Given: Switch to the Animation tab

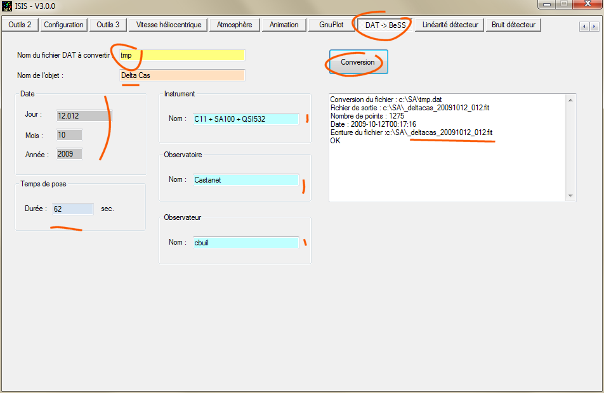Looking at the screenshot, I should point(284,25).
